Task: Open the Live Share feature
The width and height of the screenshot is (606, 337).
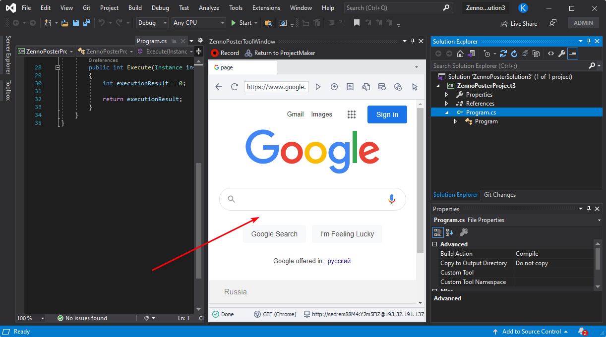Action: (x=519, y=23)
